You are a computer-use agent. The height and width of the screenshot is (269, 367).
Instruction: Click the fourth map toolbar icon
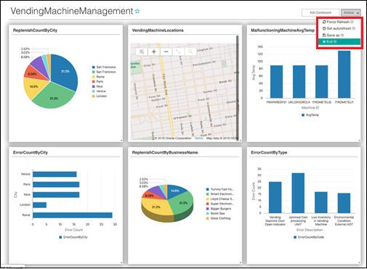coord(178,51)
